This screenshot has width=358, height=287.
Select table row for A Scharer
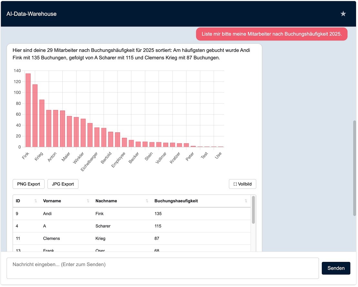131,226
